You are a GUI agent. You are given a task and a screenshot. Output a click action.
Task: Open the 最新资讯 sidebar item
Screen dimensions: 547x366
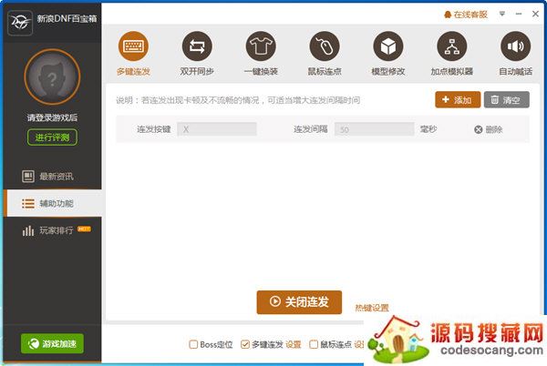coord(52,177)
